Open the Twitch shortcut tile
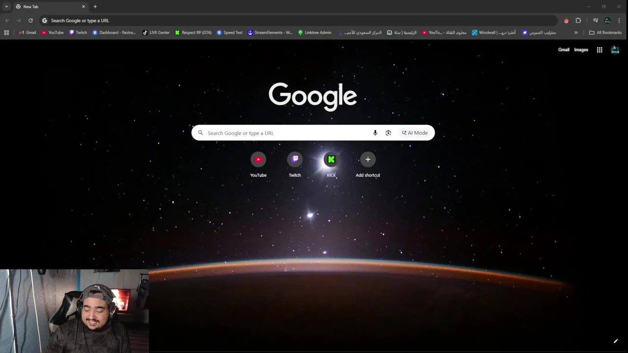The image size is (628, 353). tap(295, 165)
